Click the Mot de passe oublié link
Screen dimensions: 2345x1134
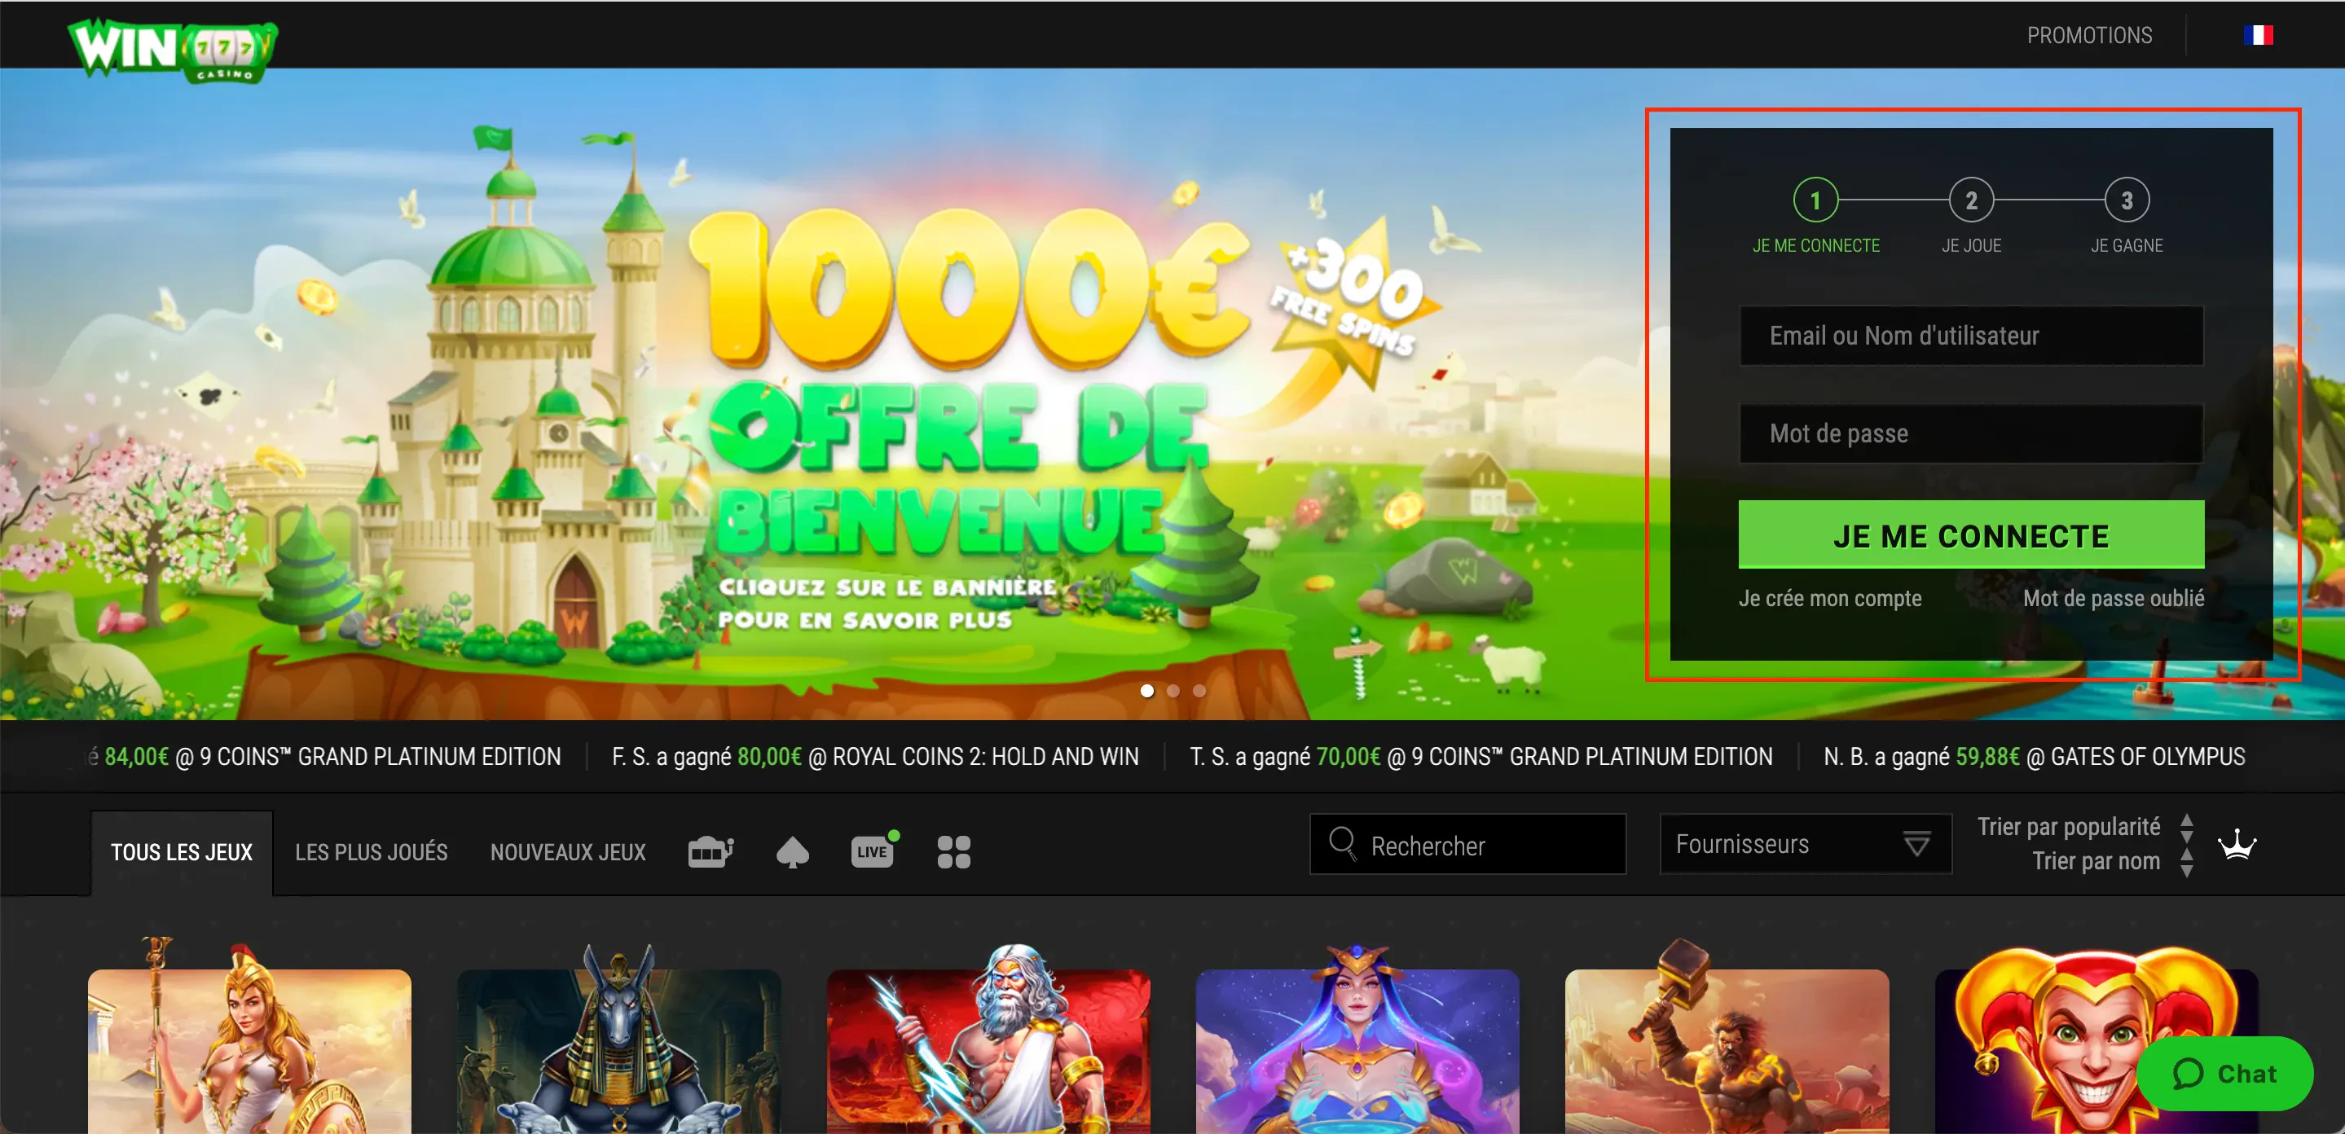[2113, 599]
